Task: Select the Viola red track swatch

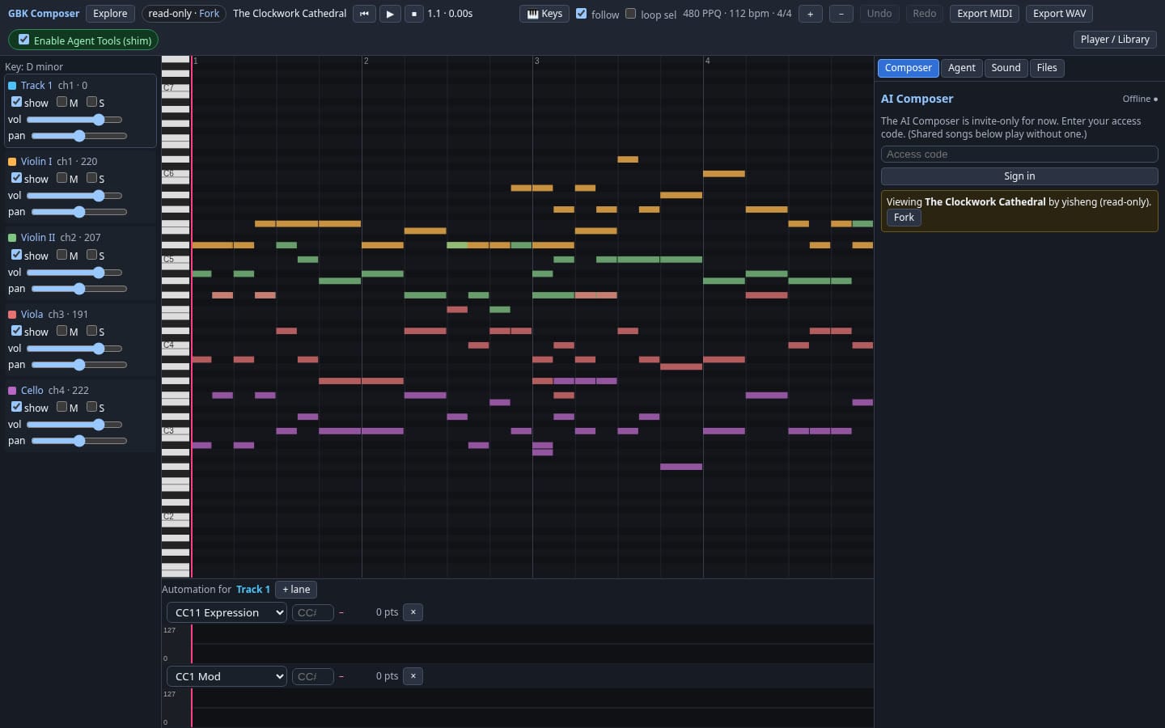Action: (12, 315)
